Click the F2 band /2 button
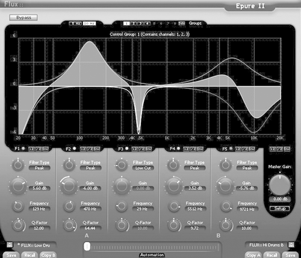 90,149
